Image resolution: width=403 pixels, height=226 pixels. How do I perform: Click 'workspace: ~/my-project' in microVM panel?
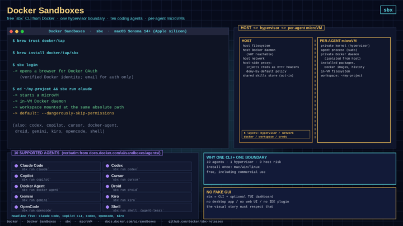tap(341, 75)
